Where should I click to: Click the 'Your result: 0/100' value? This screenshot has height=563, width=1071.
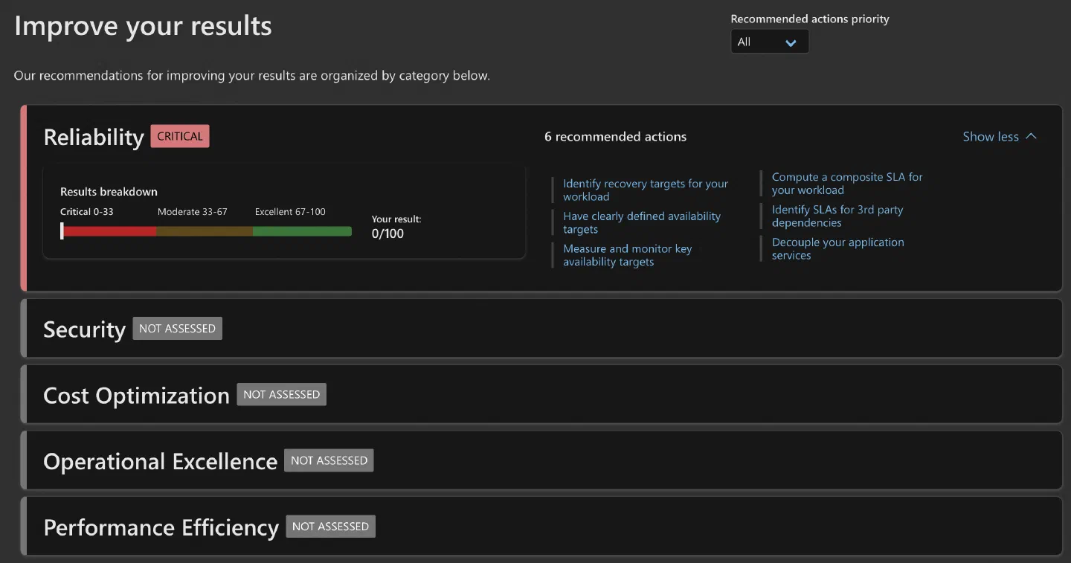point(396,227)
